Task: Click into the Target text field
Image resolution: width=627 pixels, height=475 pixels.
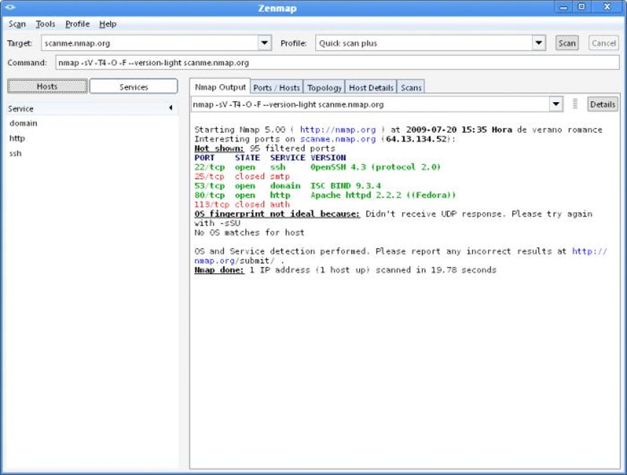Action: click(x=149, y=43)
